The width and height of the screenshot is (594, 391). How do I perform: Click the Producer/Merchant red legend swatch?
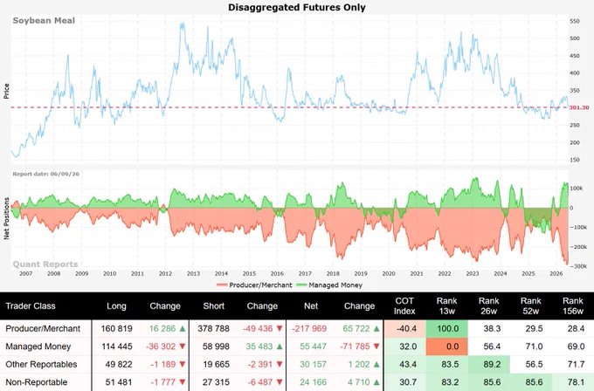click(222, 285)
